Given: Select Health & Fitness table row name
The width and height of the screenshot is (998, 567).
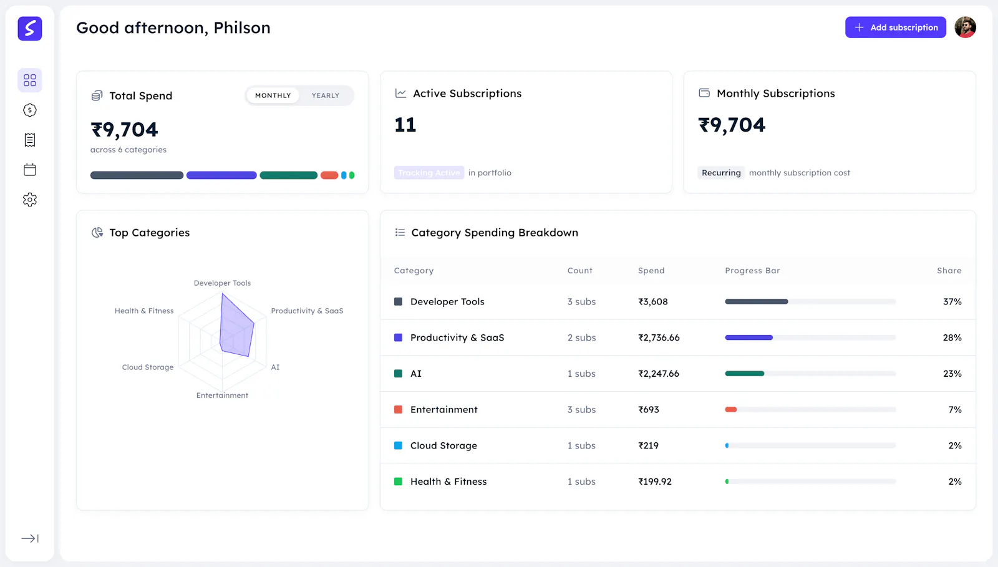Looking at the screenshot, I should click(x=448, y=482).
